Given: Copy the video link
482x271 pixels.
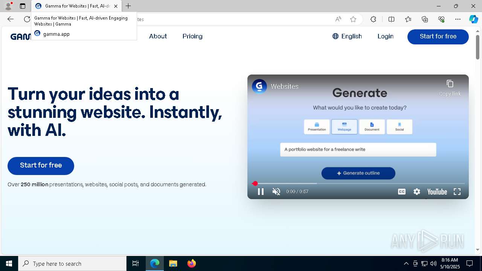Looking at the screenshot, I should point(450,88).
